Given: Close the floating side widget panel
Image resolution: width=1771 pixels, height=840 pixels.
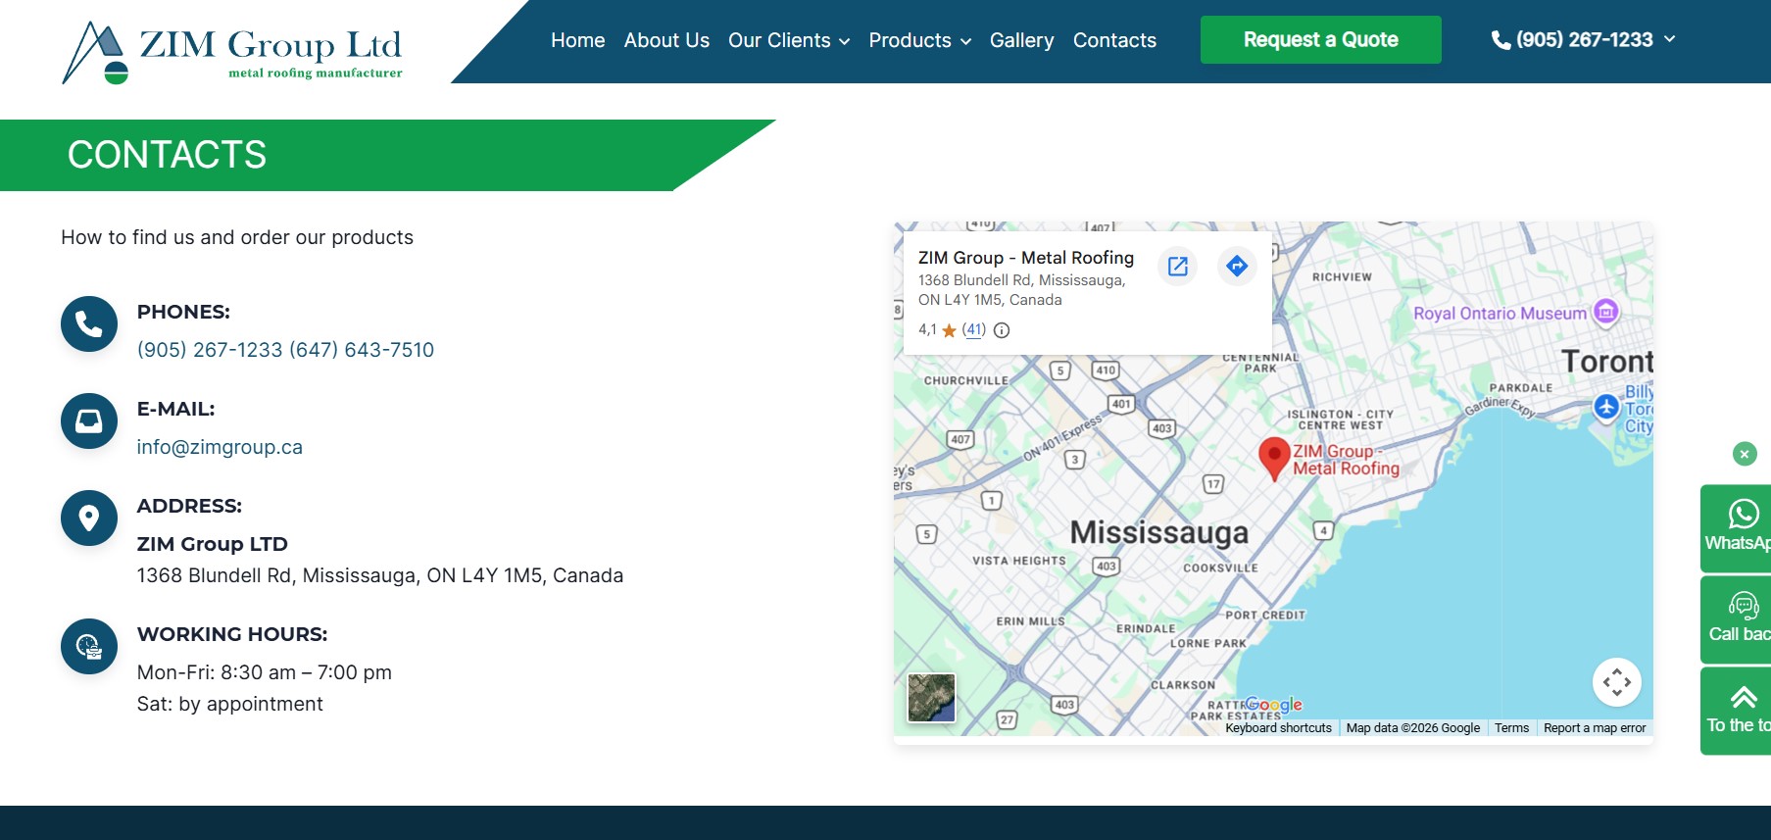Looking at the screenshot, I should [1744, 454].
